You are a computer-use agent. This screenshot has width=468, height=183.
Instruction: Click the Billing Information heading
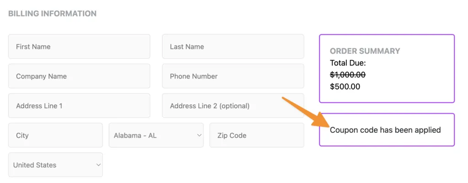52,14
